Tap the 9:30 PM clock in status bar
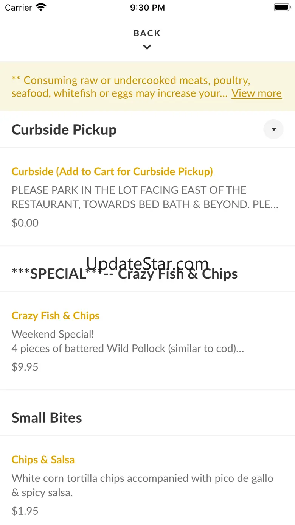295x525 pixels. coord(147,7)
